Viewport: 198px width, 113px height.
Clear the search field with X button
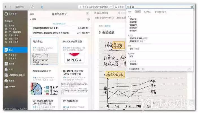click(192, 7)
